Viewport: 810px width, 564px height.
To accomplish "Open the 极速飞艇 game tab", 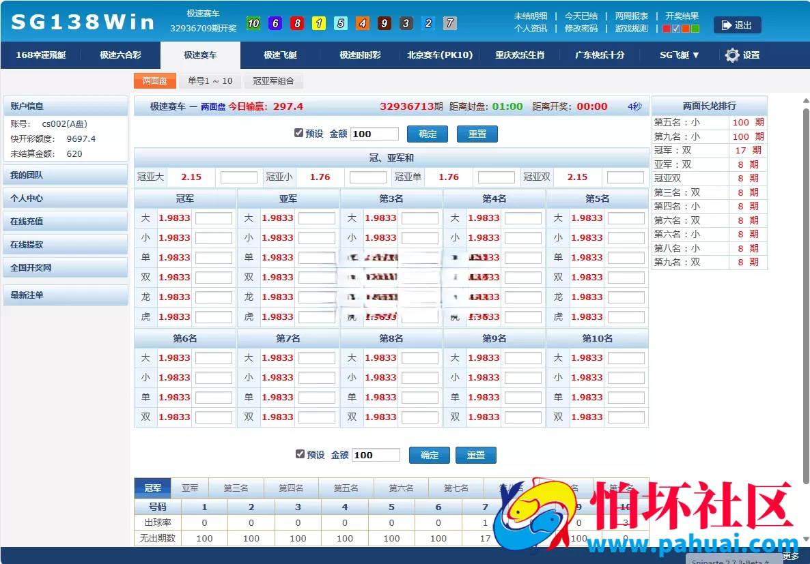I will click(x=280, y=55).
